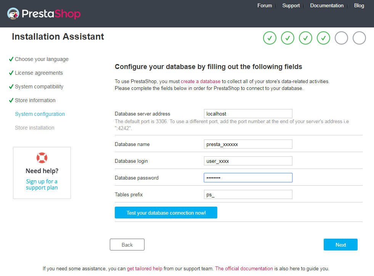Viewport: 374px width, 276px height.
Task: Test your database connection now
Action: [166, 213]
